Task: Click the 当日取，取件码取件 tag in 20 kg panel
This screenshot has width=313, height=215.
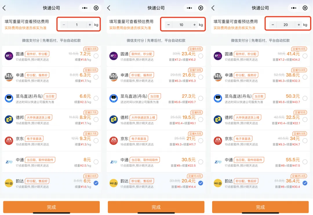Action: pos(249,160)
